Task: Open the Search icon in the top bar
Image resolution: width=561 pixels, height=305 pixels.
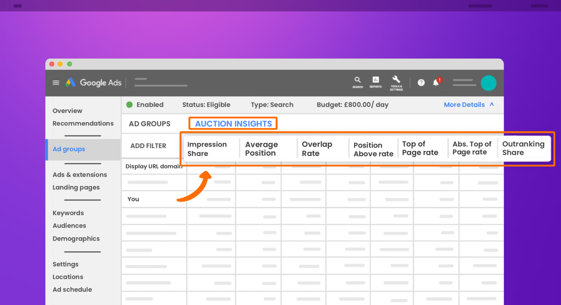Action: click(x=358, y=81)
